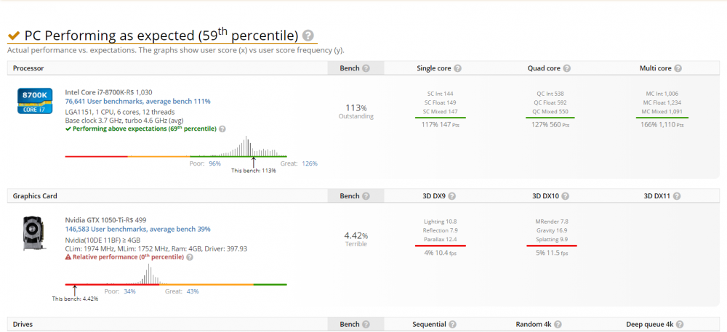Click help icon after Performing above expectations
Viewport: 727px width, 332px height.
(222, 129)
